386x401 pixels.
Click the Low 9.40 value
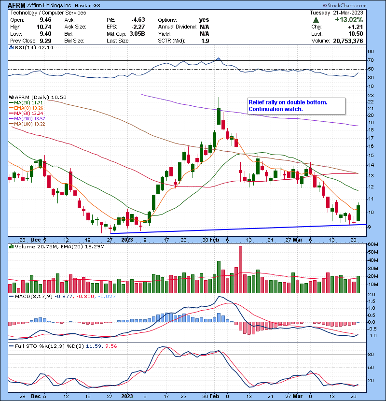pyautogui.click(x=45, y=34)
